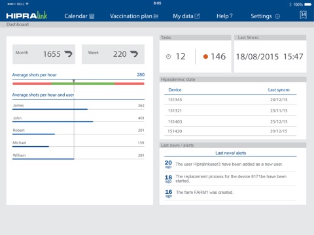Select the John user row
This screenshot has width=314, height=235.
pos(78,118)
